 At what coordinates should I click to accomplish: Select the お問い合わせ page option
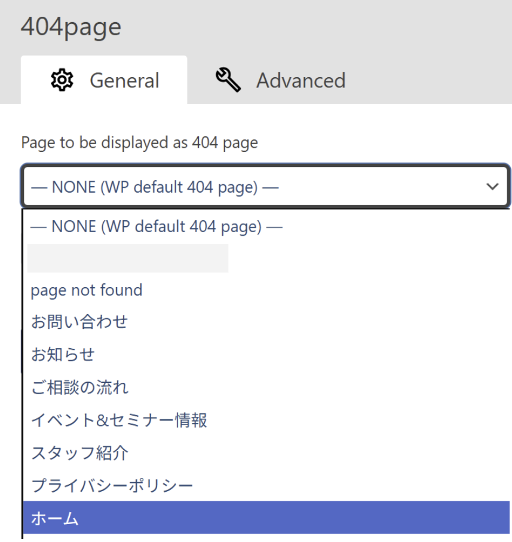79,322
